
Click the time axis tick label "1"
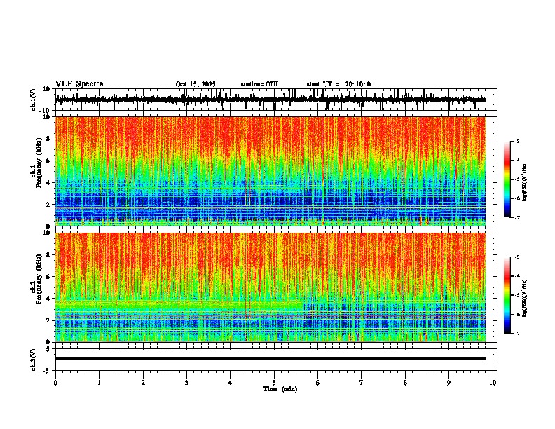coord(99,382)
